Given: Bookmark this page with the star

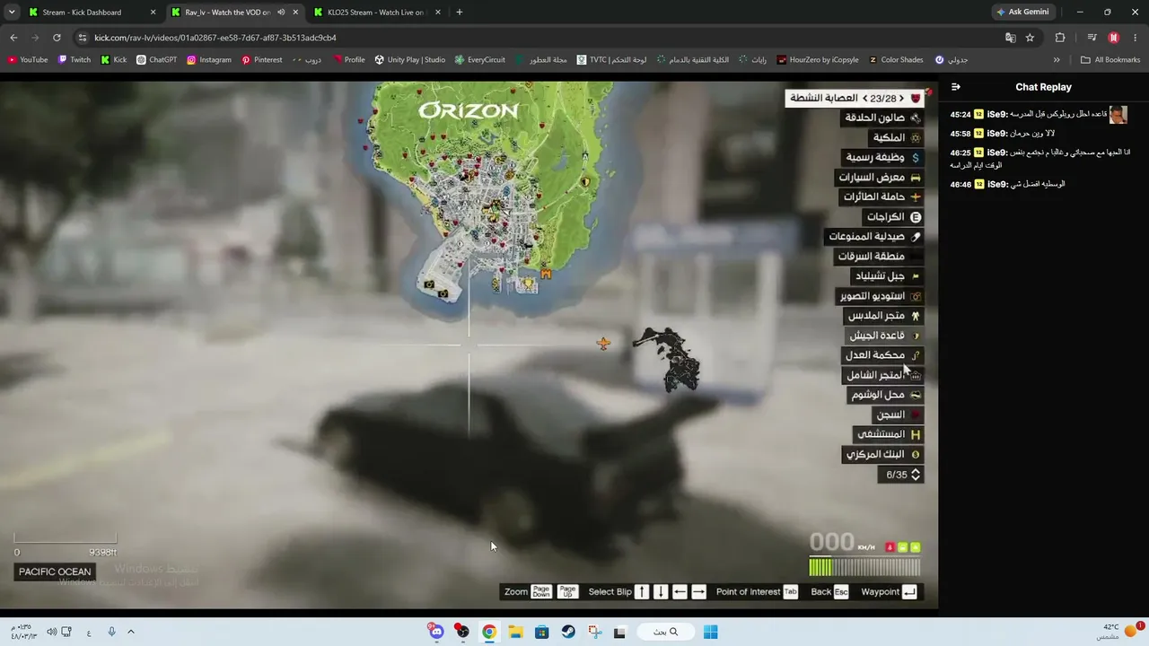Looking at the screenshot, I should (x=1030, y=38).
